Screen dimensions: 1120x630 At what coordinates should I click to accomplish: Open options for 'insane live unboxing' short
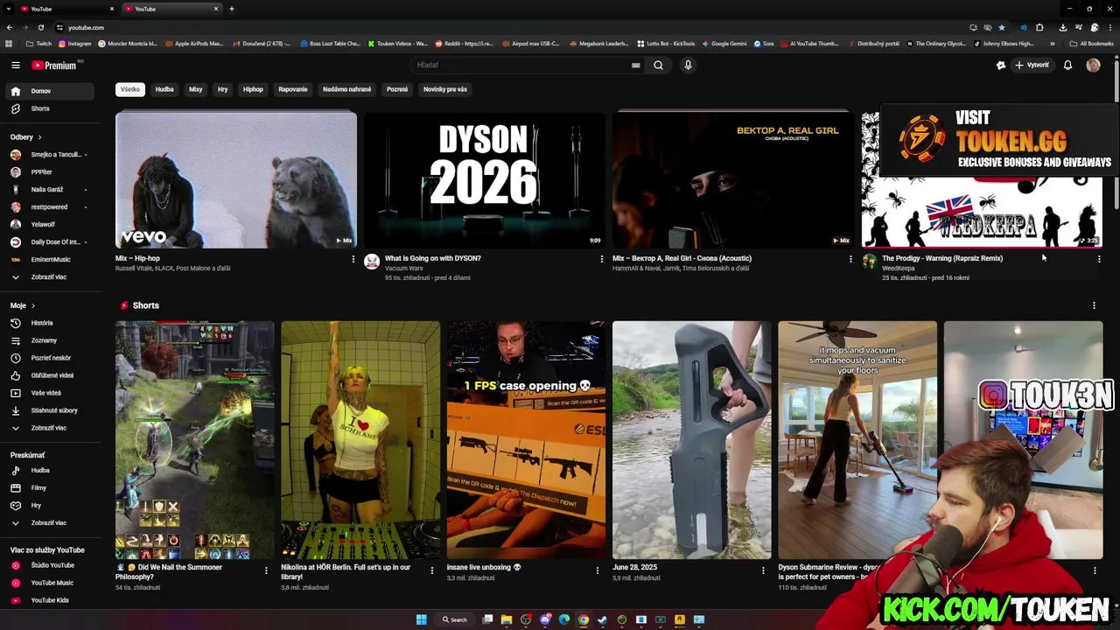598,570
